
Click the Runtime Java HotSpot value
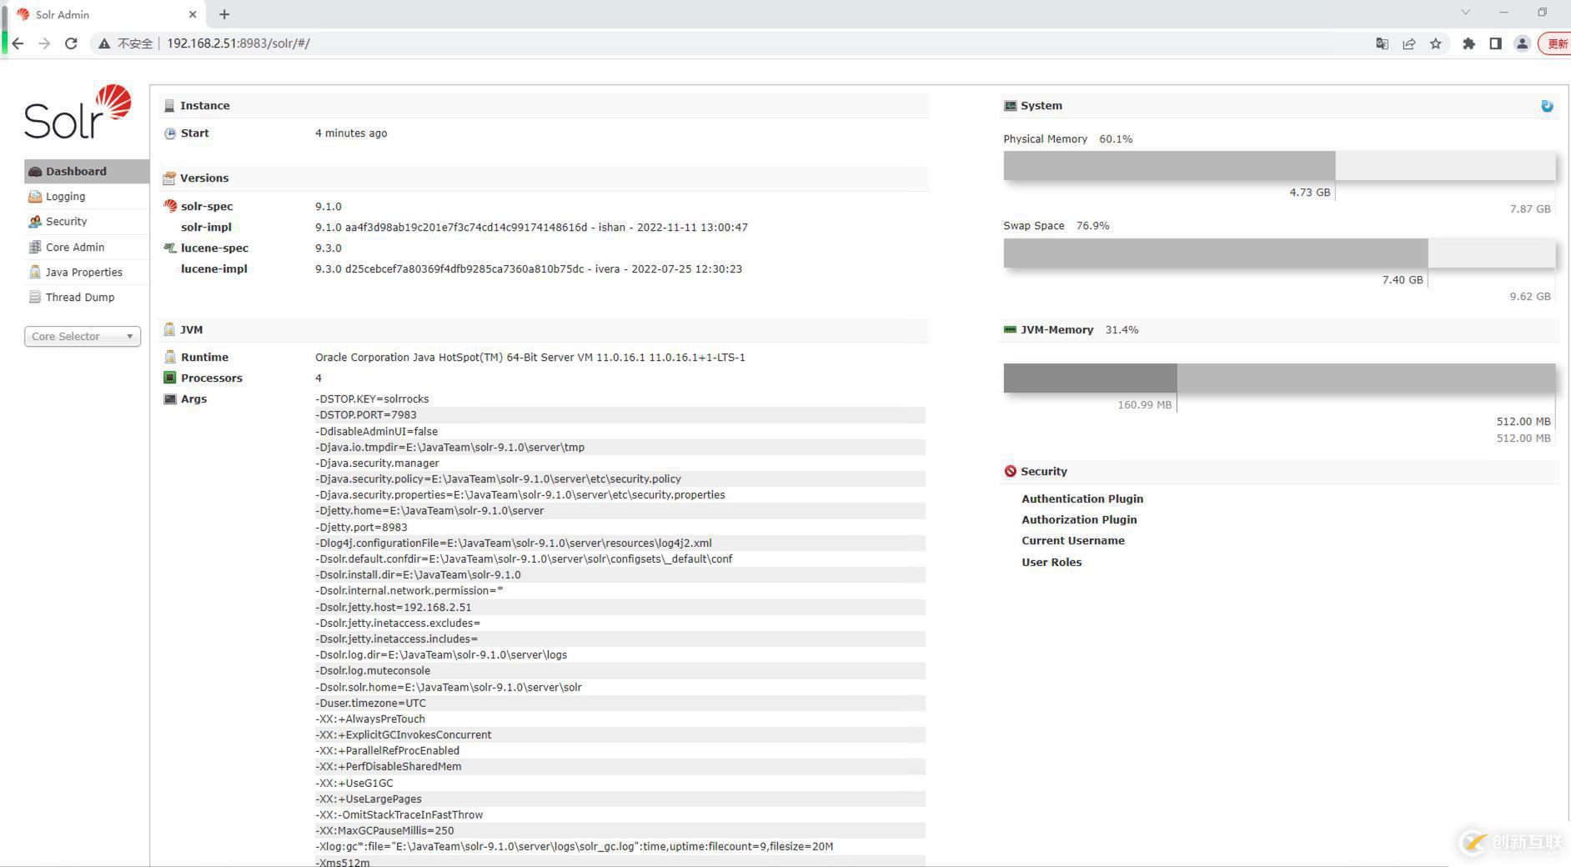530,357
